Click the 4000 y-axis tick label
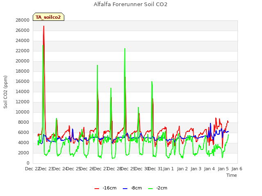Viewport: 262px width, 196px height. tap(24, 143)
